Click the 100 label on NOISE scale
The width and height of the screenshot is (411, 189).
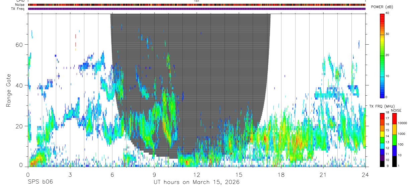[x=401, y=144]
